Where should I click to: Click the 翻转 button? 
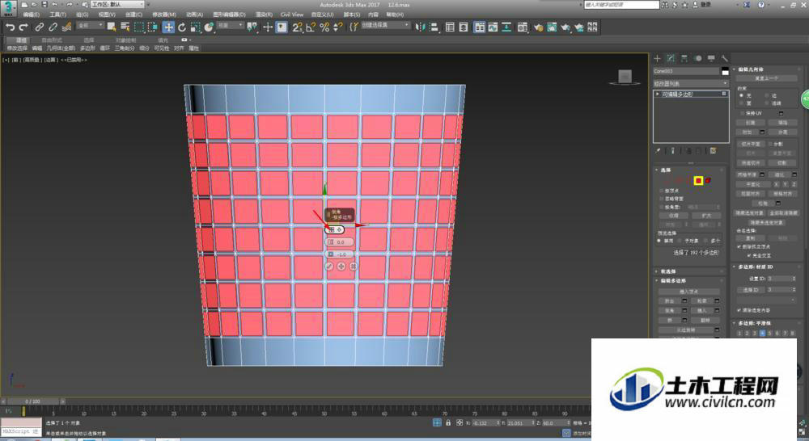(x=705, y=320)
